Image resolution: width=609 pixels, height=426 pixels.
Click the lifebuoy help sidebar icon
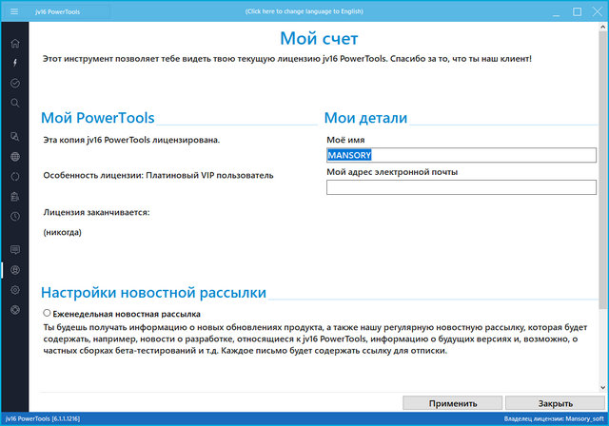point(14,310)
